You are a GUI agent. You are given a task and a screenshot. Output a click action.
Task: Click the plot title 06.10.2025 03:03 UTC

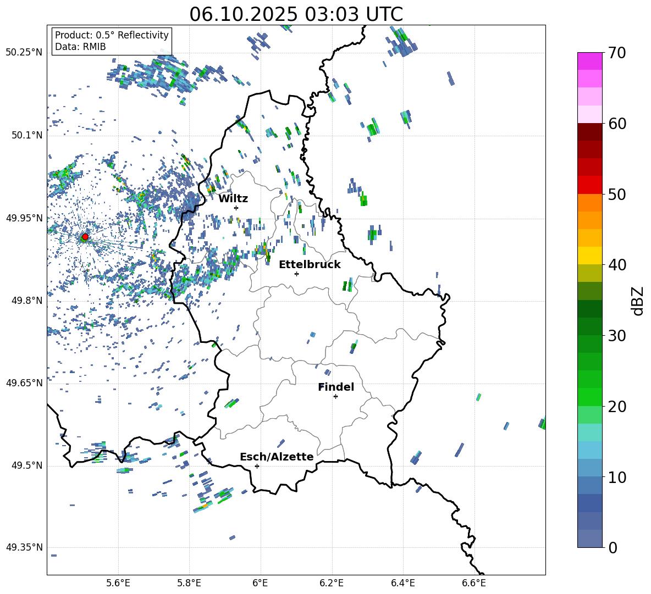click(296, 14)
